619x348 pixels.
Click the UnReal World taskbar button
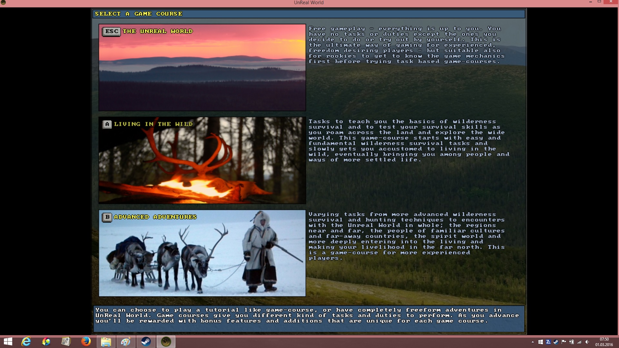coord(166,342)
